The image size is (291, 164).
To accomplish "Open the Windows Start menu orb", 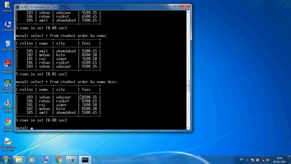I will 5,160.
